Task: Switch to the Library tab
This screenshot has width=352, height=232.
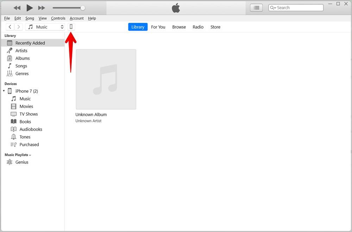Action: [x=138, y=27]
